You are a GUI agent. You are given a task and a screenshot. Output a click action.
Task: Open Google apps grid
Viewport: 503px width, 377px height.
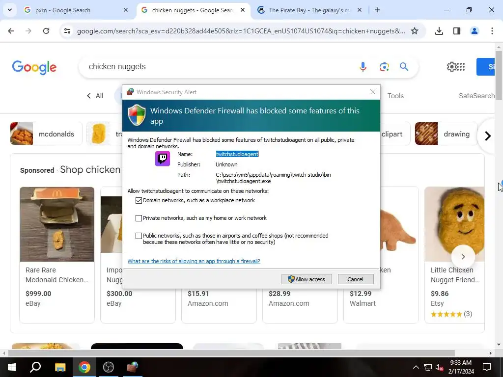(x=461, y=67)
